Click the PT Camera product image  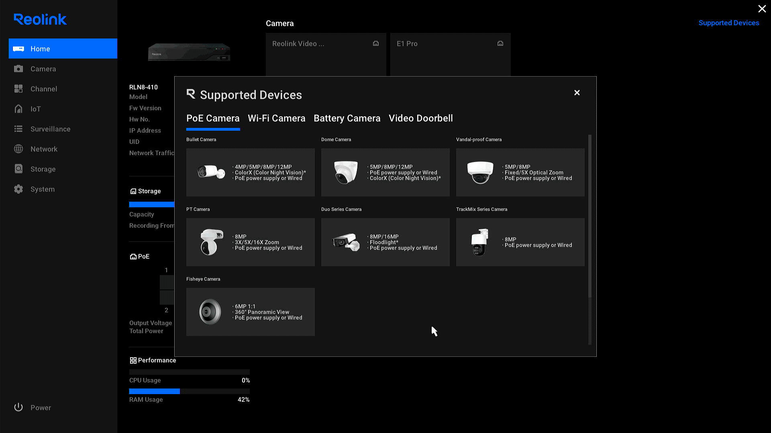click(x=211, y=242)
